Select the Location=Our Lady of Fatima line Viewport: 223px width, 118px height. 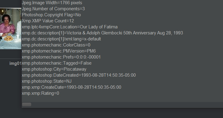70,27
